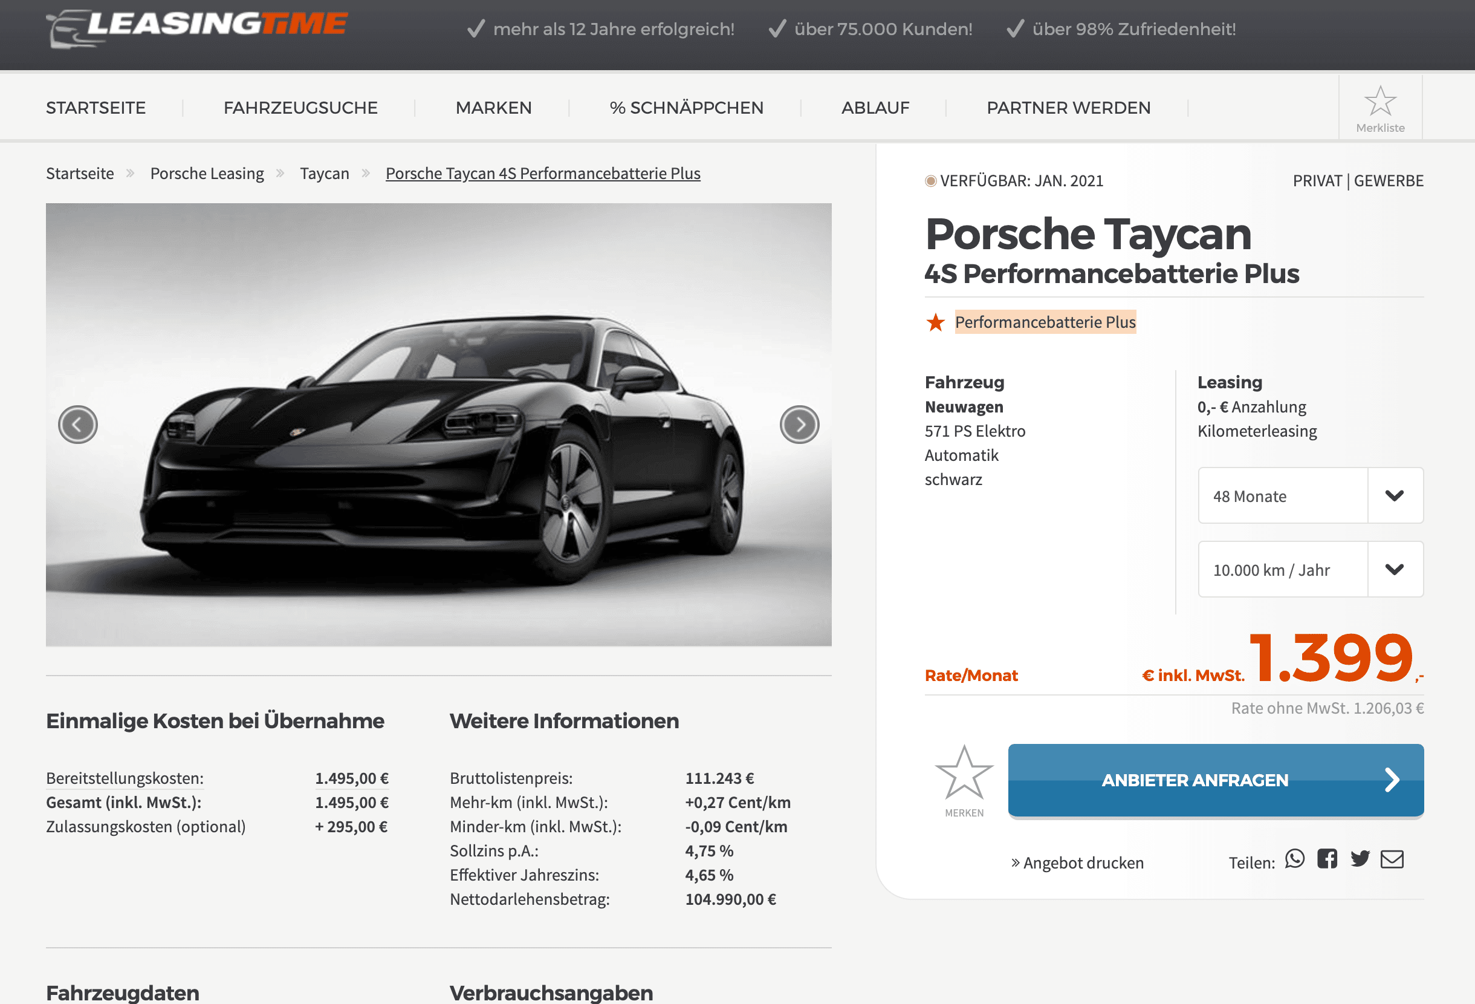Click Porsche Leasing breadcrumb link
The width and height of the screenshot is (1475, 1004).
[x=207, y=174]
